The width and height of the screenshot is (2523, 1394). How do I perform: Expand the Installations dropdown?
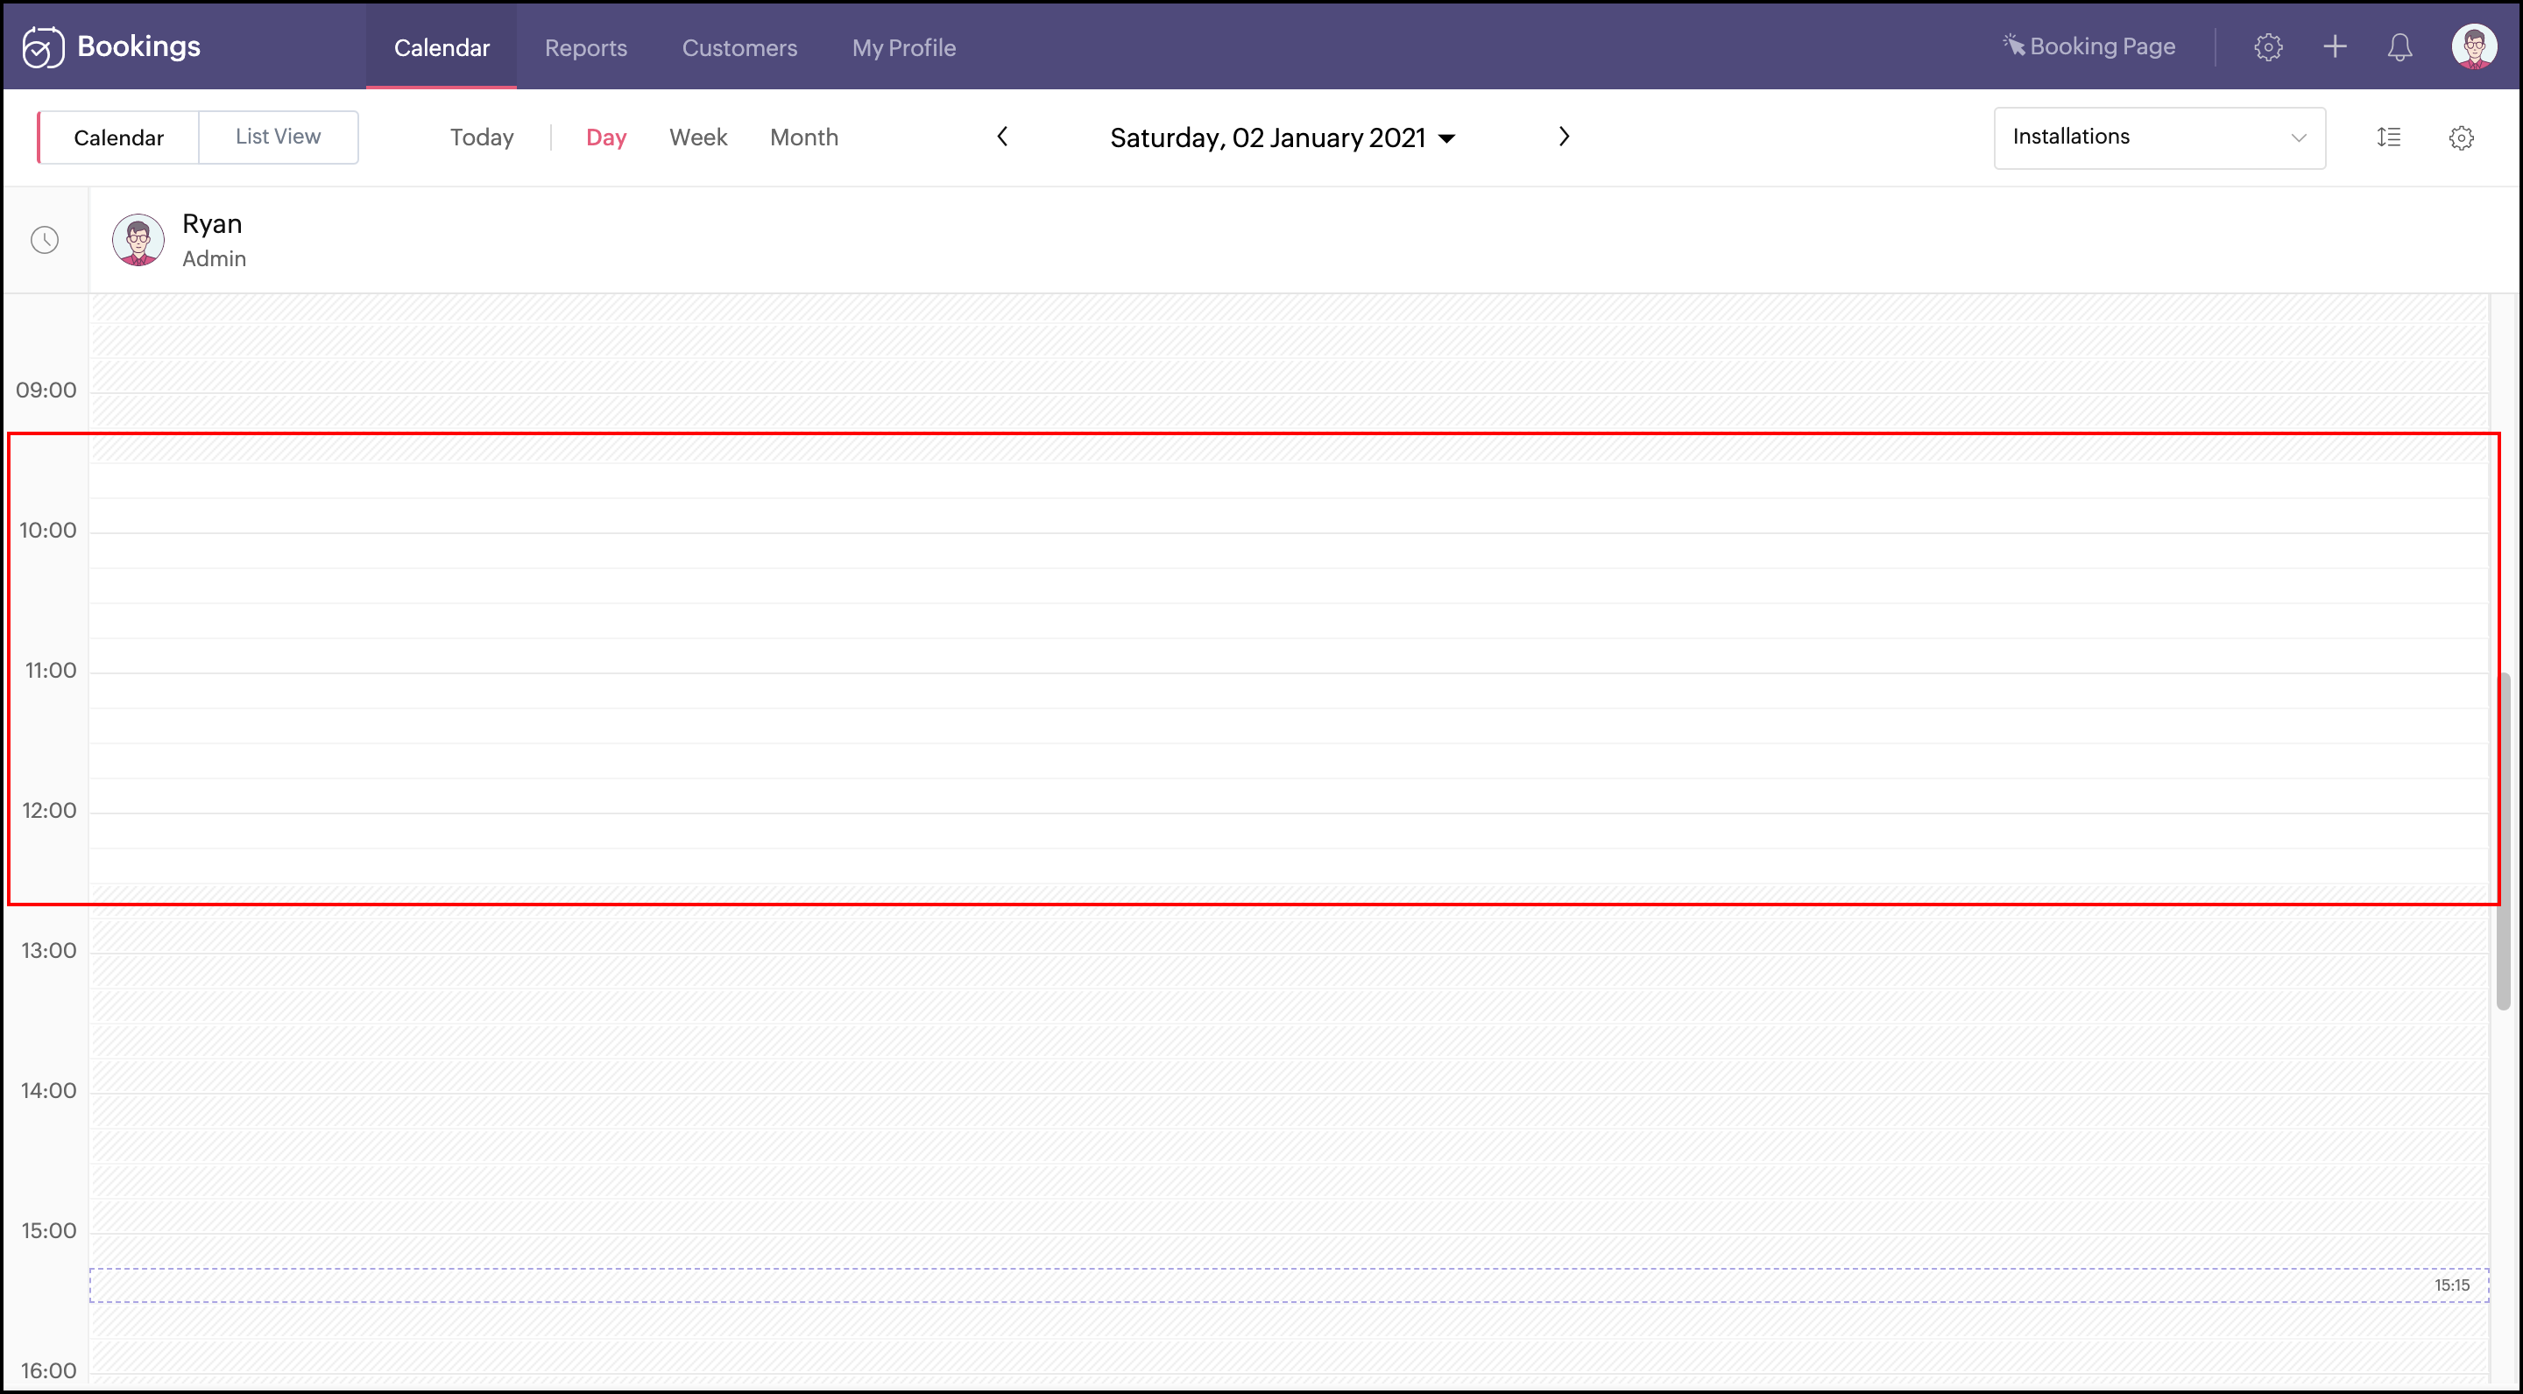pyautogui.click(x=2159, y=137)
